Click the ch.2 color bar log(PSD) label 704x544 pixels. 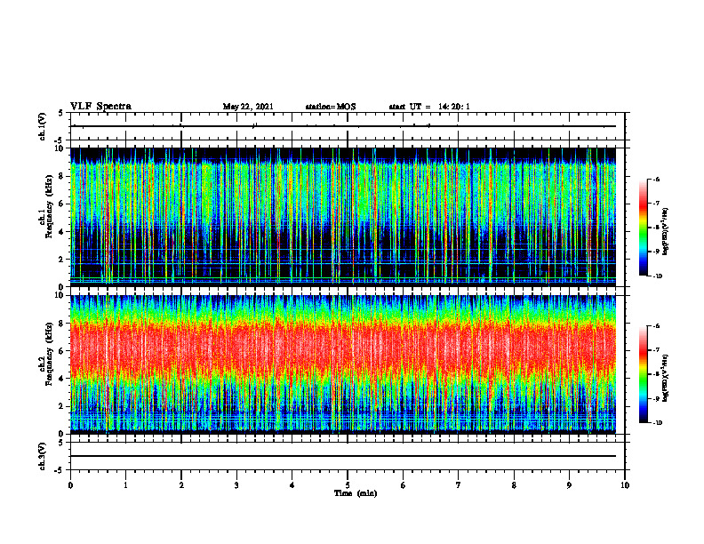[666, 378]
